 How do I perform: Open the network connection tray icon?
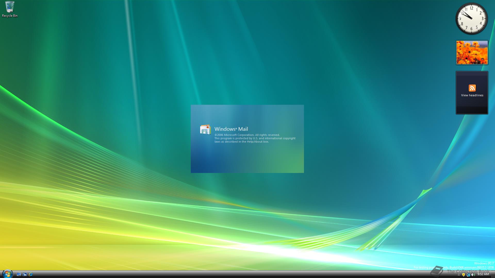point(468,275)
